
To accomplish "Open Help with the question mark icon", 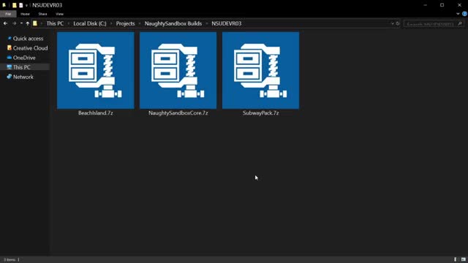I will (464, 14).
